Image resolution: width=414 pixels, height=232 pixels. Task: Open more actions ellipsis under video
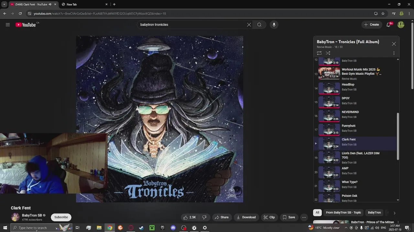[x=304, y=217]
